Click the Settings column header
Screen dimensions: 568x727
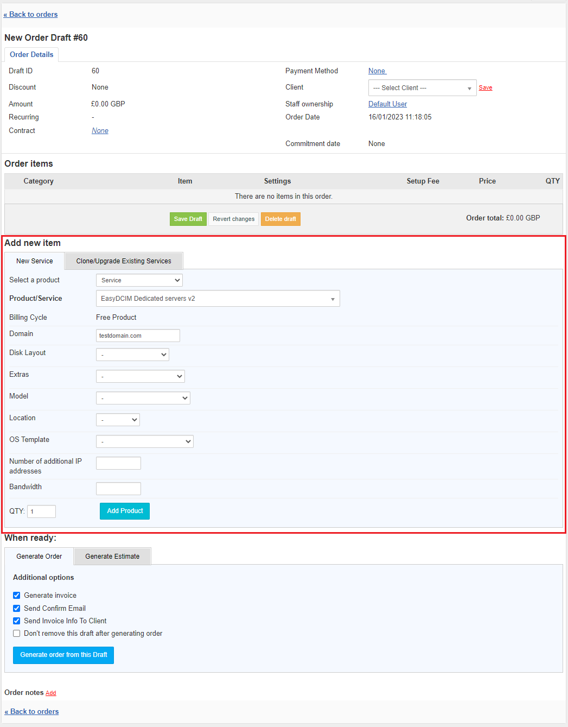[277, 181]
